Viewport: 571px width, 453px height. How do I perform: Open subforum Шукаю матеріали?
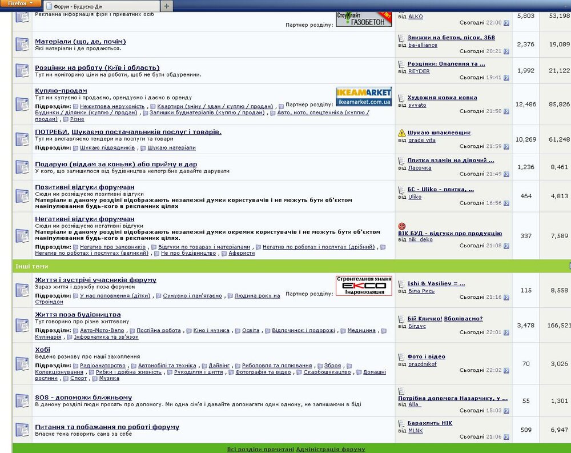click(171, 147)
